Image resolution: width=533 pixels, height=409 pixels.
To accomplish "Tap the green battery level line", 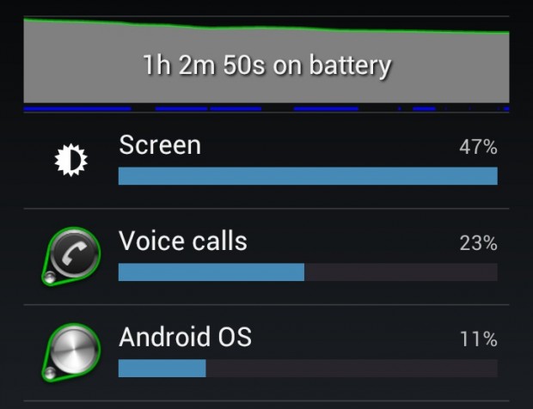I will (266, 27).
